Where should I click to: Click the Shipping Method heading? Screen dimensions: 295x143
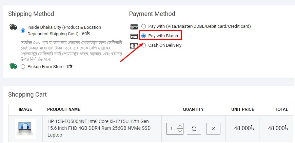coord(31,14)
